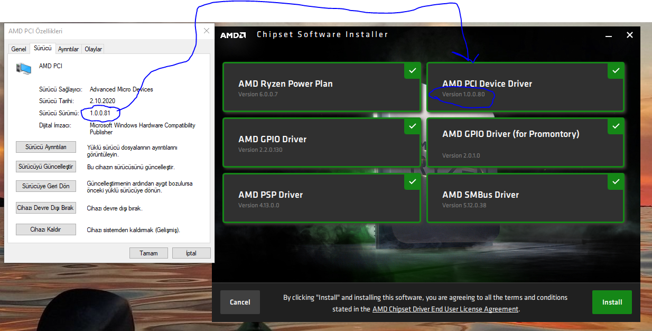Screen dimensions: 652x331
Task: Click the Chipset Software Installer title text
Action: point(322,35)
